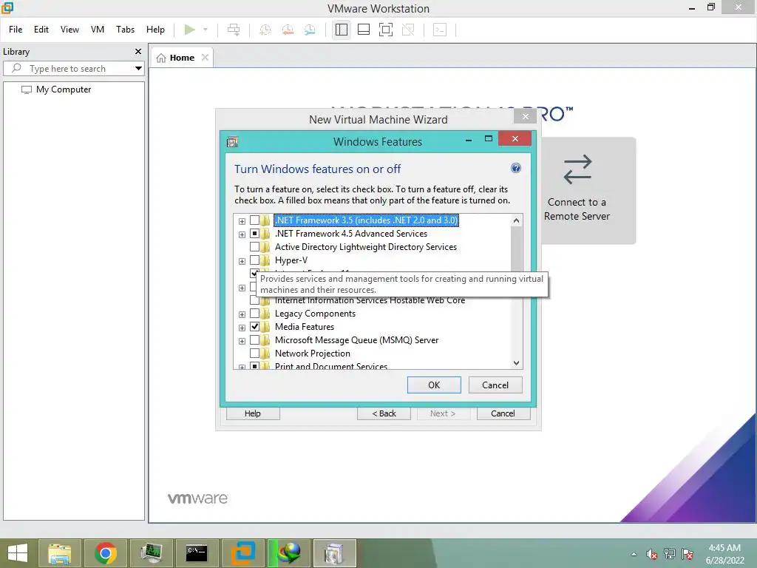Enter full screen mode icon

click(386, 30)
